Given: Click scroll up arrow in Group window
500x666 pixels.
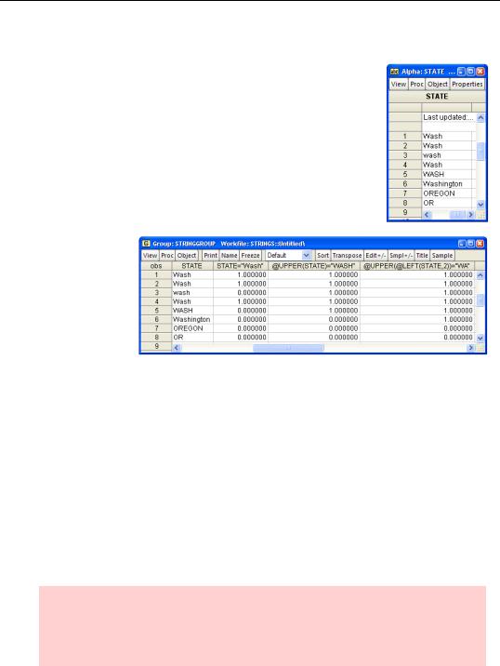Looking at the screenshot, I should [x=480, y=275].
